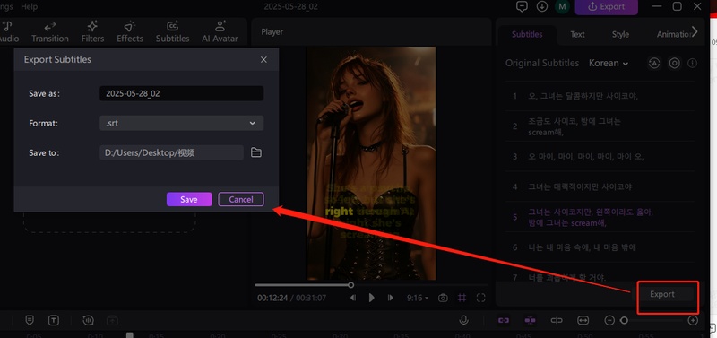Open the Format .srt dropdown
Image resolution: width=717 pixels, height=338 pixels.
[182, 123]
